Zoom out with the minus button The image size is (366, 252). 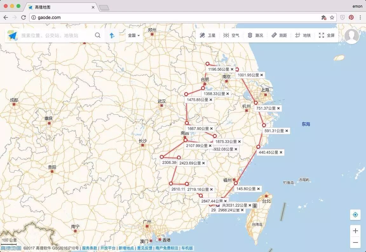[355, 242]
